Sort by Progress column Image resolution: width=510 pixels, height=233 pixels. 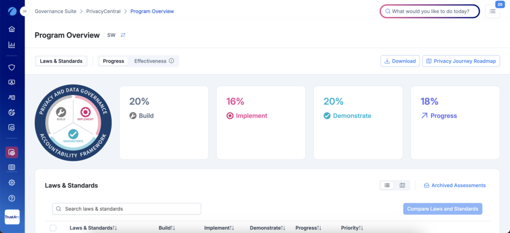tap(308, 228)
